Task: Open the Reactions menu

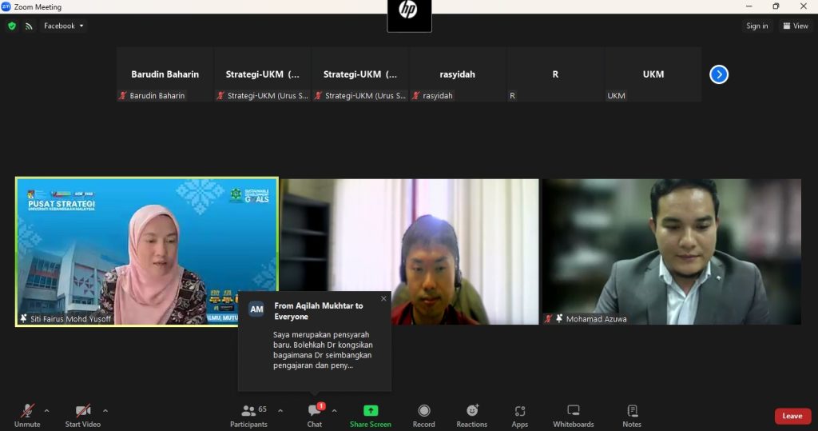Action: (471, 414)
